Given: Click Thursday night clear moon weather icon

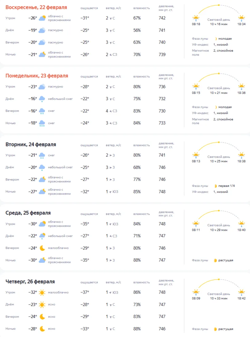Looking at the screenshot, I should pyautogui.click(x=42, y=329).
